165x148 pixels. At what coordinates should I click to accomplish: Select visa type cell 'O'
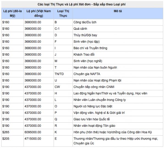pyautogui.click(x=63, y=106)
